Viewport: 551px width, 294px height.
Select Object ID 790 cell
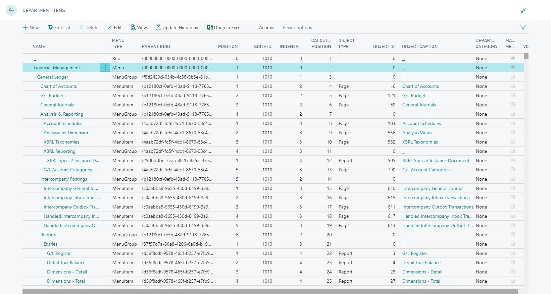[x=392, y=170]
